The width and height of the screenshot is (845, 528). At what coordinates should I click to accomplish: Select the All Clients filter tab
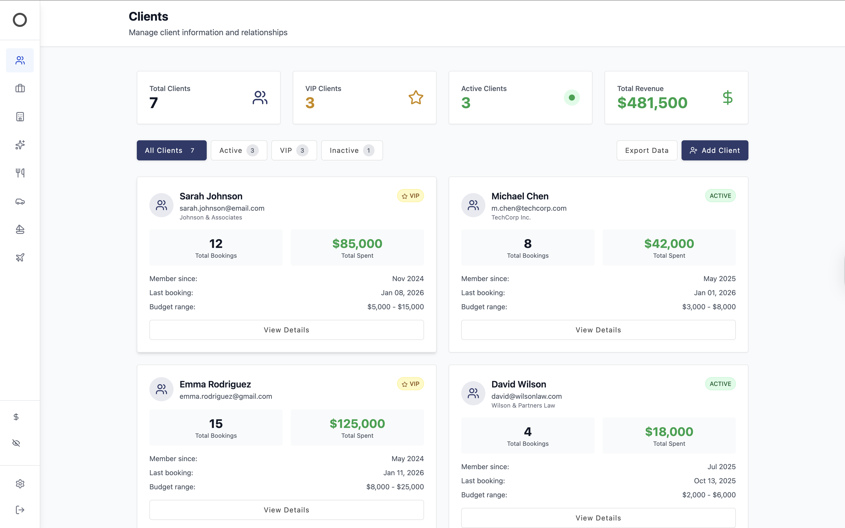coord(172,151)
